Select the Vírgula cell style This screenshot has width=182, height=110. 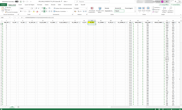point(119,11)
